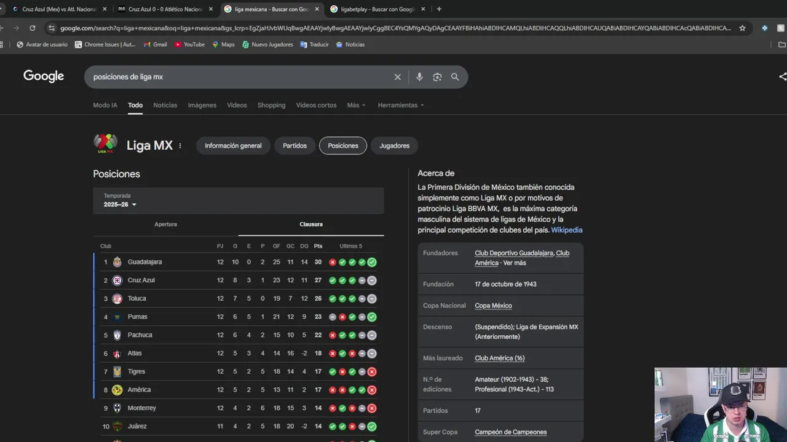Image resolution: width=787 pixels, height=442 pixels.
Task: Select the Pumas row in standings
Action: [239, 317]
